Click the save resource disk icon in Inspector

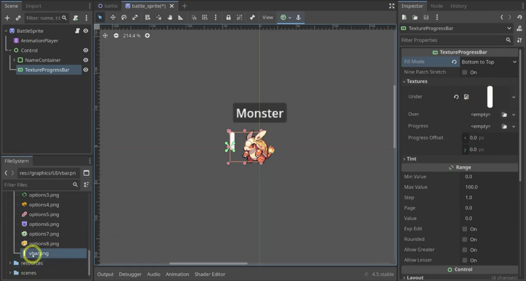(426, 17)
